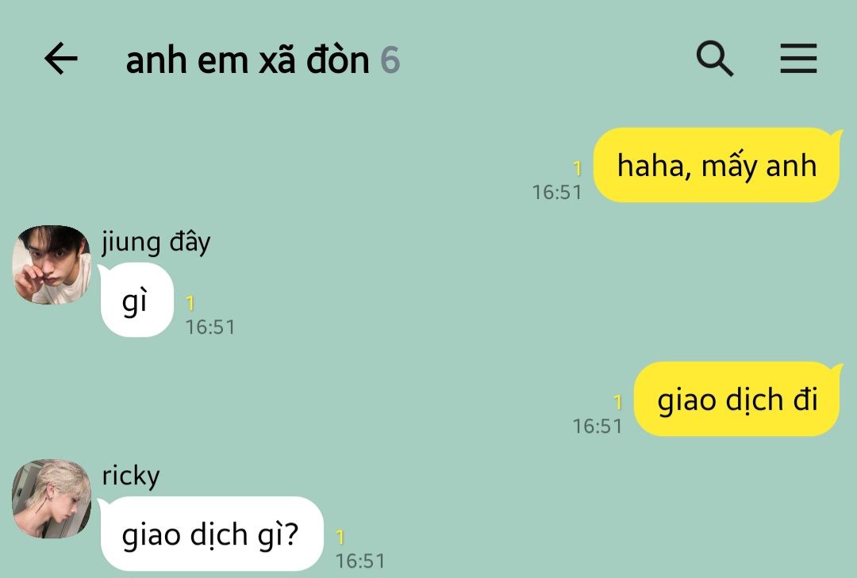This screenshot has width=857, height=578.
Task: Select the message haha, mấy anh
Action: (x=716, y=165)
